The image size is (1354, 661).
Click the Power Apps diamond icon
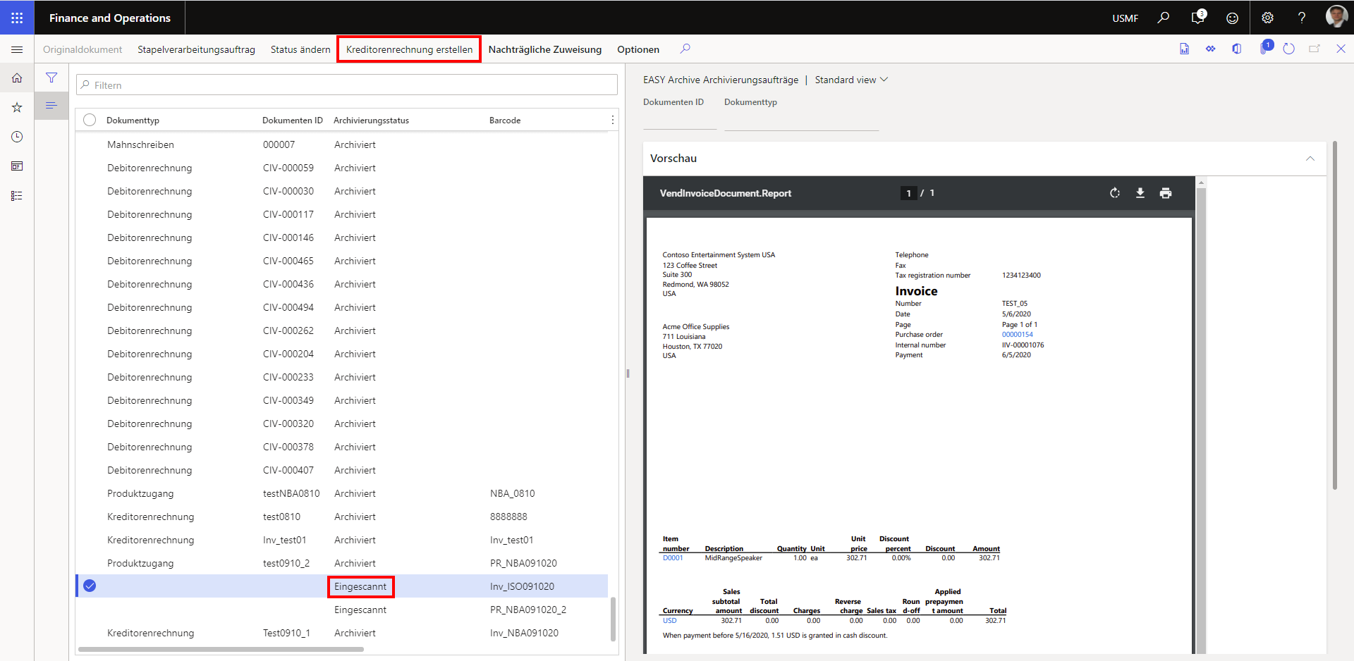1210,49
